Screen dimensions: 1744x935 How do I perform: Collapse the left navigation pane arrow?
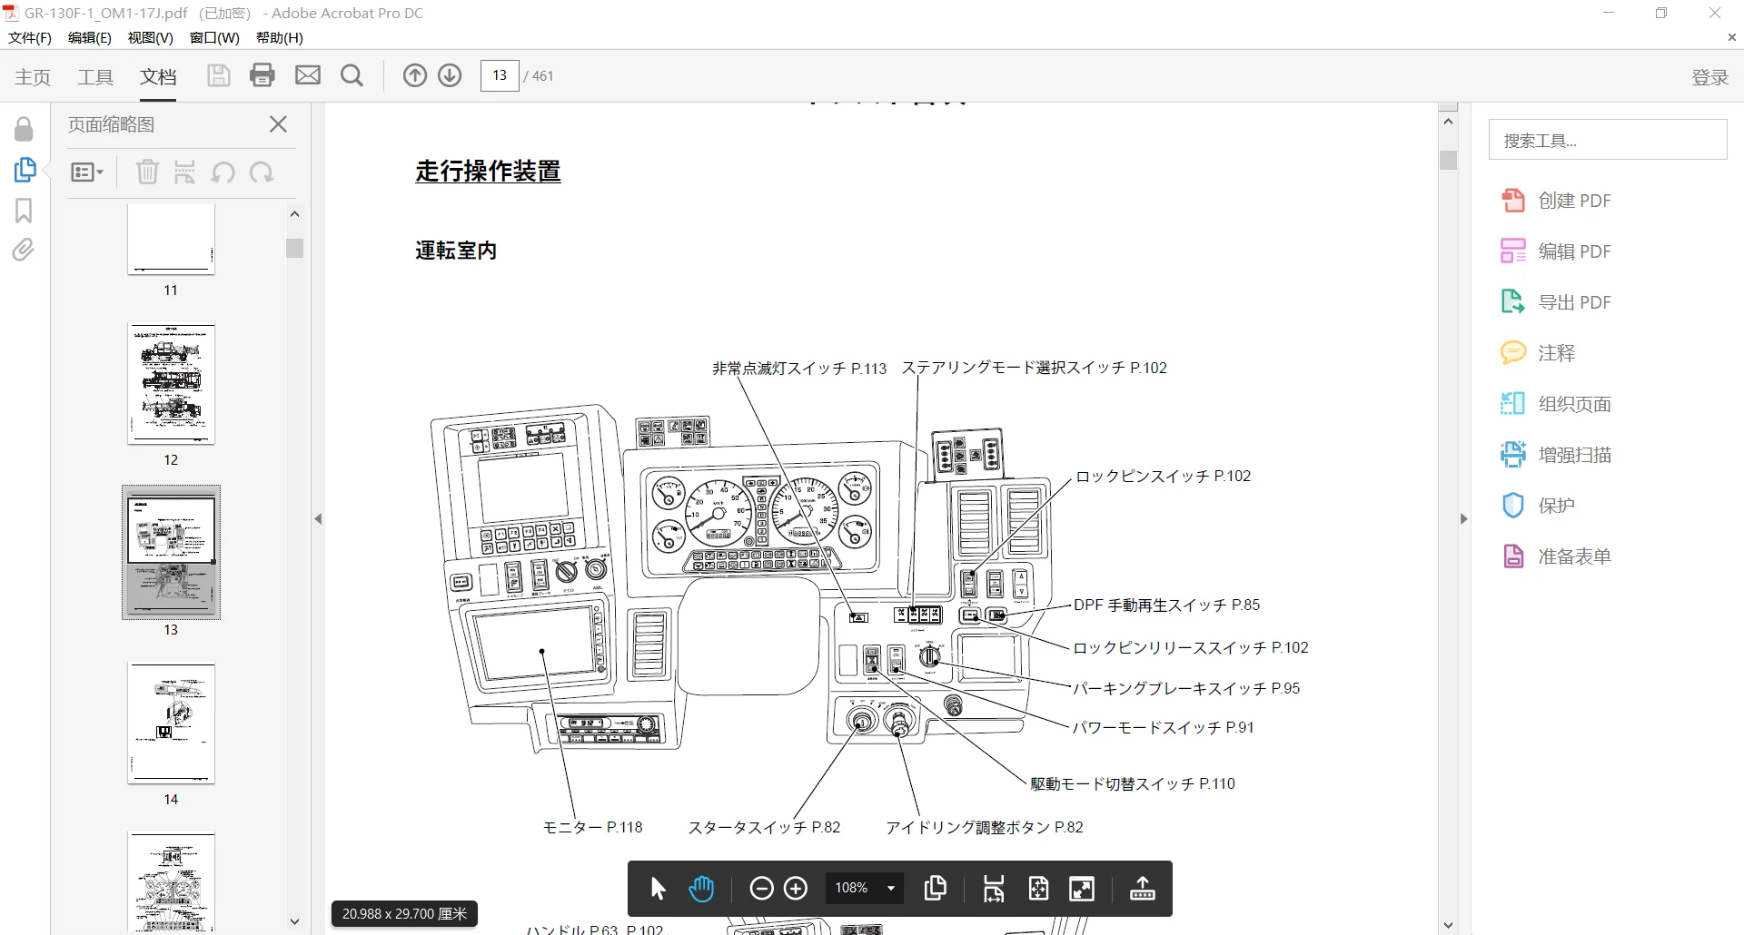pos(318,518)
